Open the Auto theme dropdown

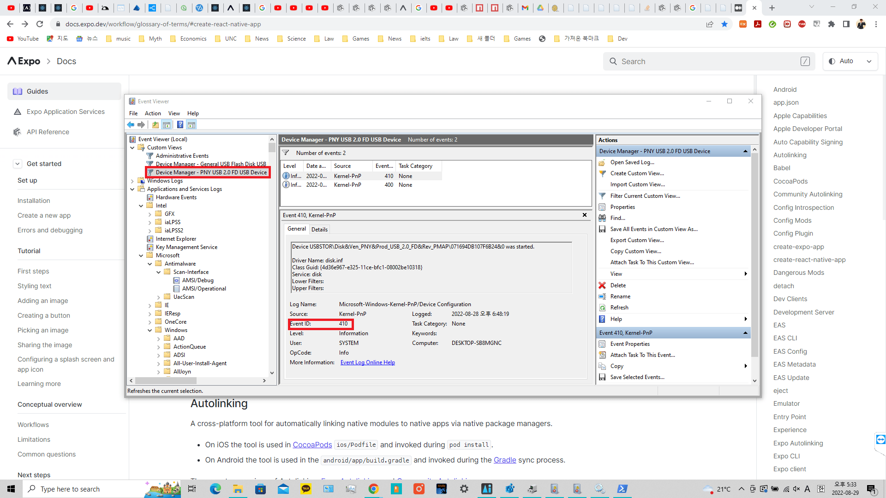click(x=850, y=61)
